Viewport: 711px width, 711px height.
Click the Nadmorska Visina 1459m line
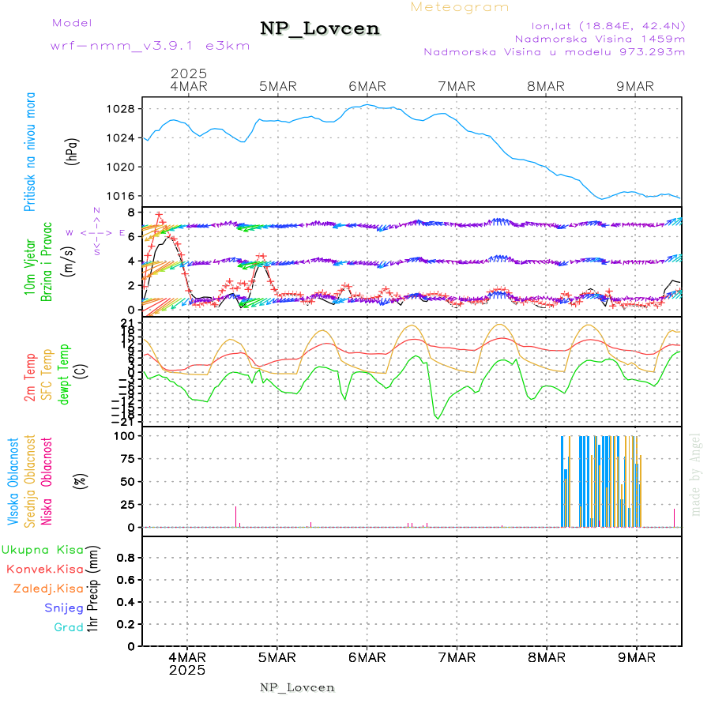point(600,38)
